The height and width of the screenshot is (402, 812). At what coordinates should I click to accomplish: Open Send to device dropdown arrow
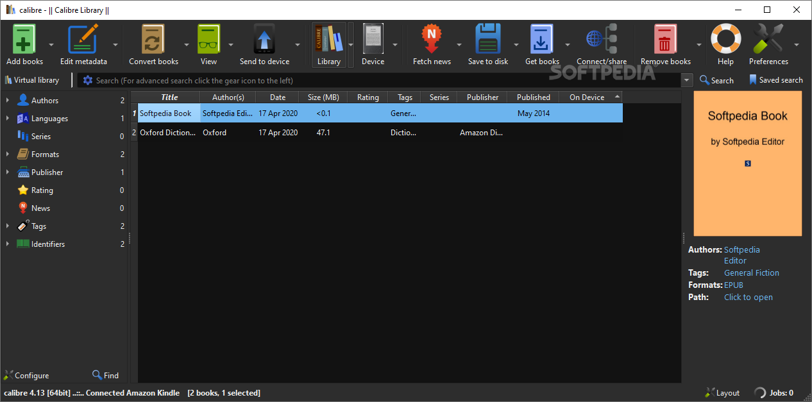(x=298, y=45)
